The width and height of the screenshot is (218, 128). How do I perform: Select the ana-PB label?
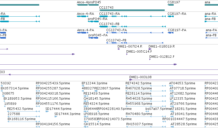tap(211, 35)
